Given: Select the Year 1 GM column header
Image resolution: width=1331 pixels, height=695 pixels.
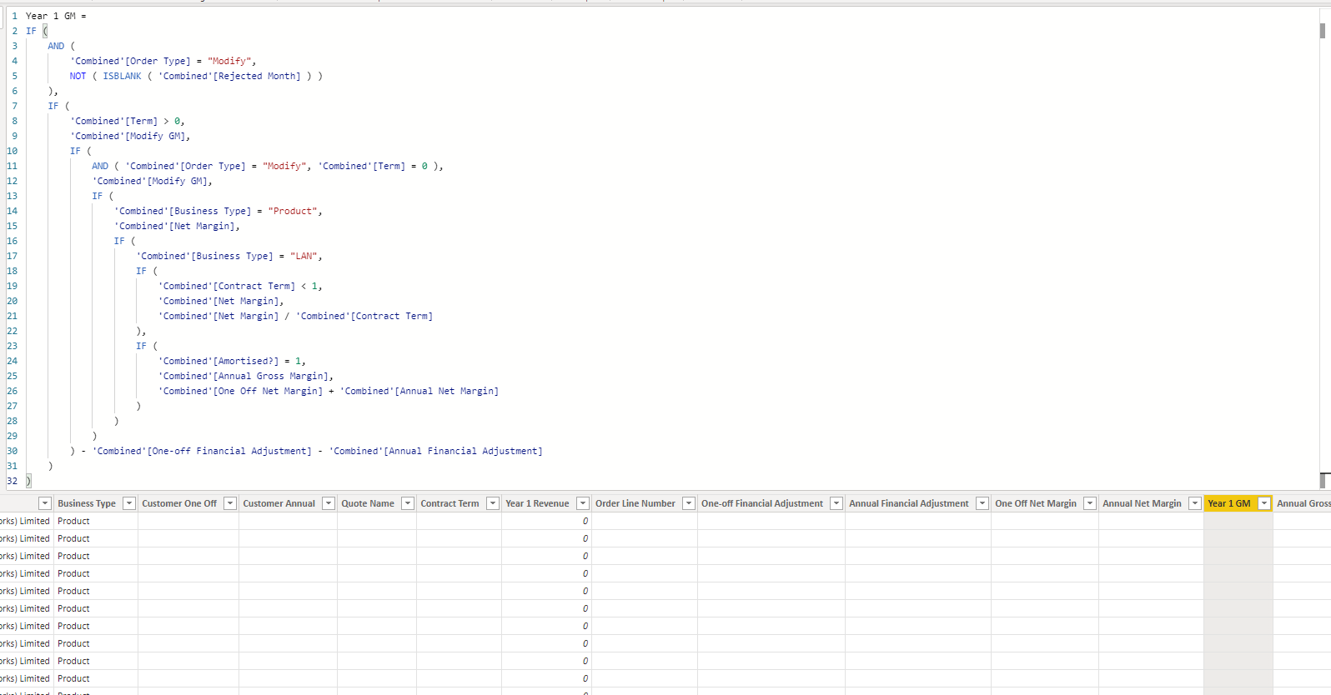Looking at the screenshot, I should tap(1229, 503).
